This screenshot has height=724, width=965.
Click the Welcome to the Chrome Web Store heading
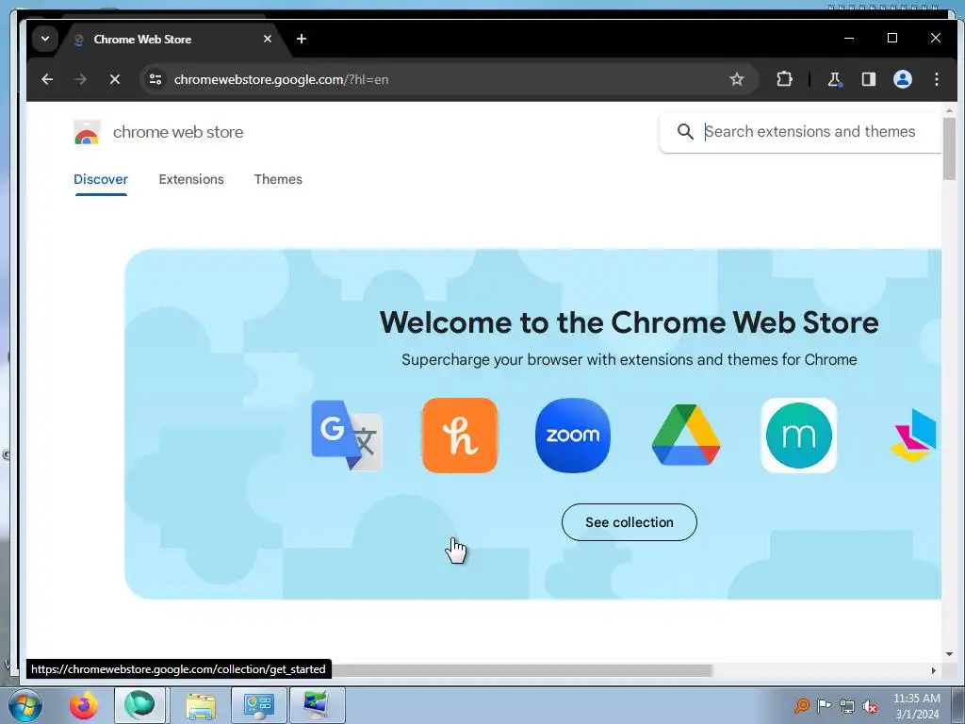pos(629,322)
